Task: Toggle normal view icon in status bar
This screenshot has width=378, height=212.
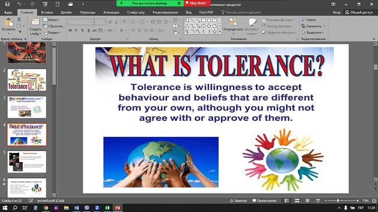Action: tap(287, 201)
